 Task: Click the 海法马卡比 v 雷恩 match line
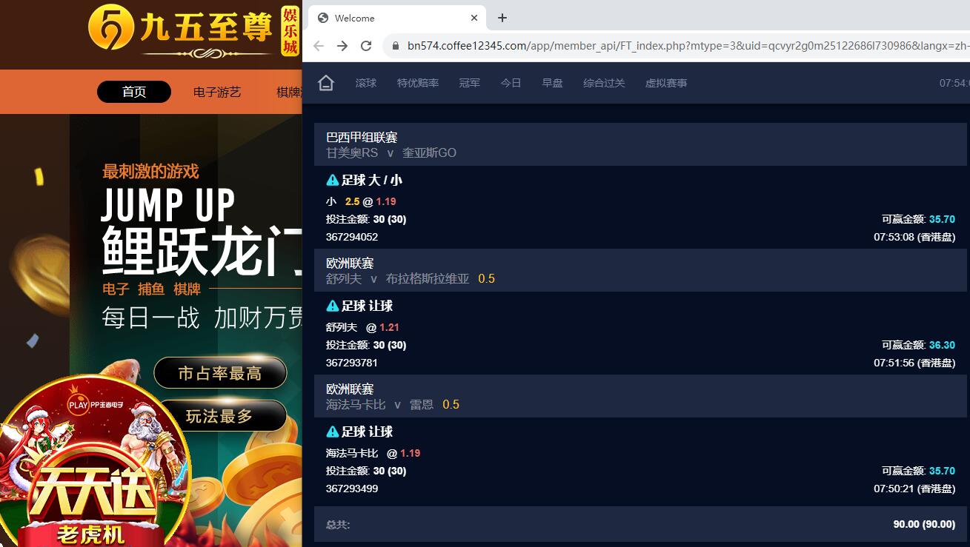pyautogui.click(x=380, y=405)
